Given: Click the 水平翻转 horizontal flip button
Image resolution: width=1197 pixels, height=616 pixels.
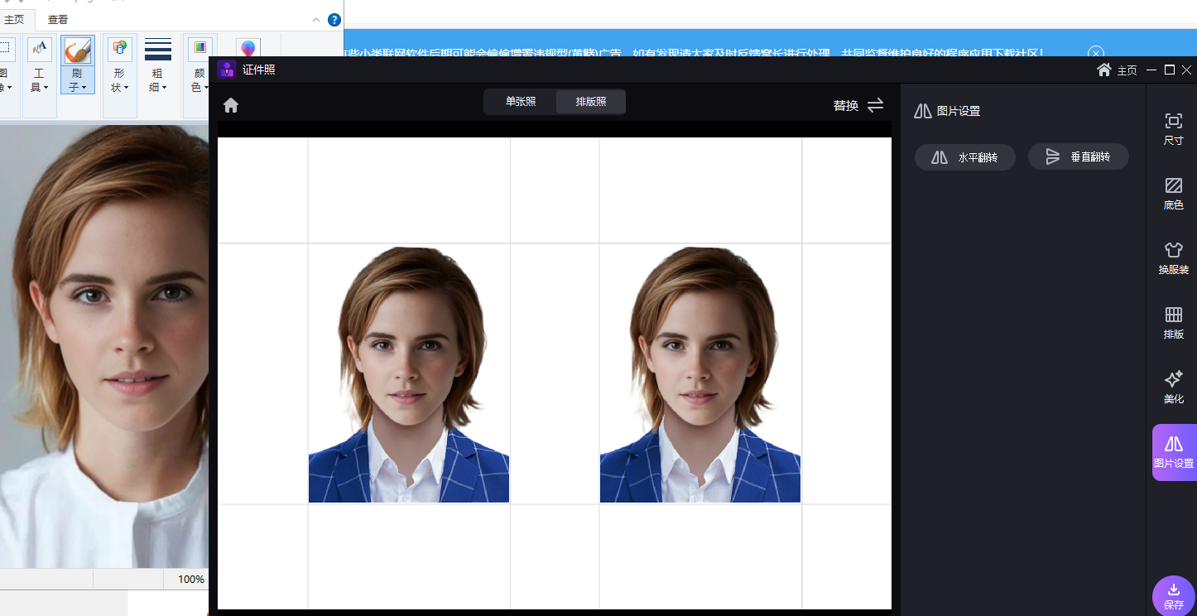Looking at the screenshot, I should tap(964, 157).
